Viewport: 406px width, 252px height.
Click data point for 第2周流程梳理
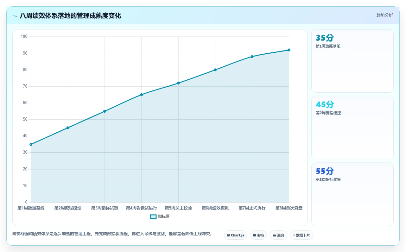point(68,128)
